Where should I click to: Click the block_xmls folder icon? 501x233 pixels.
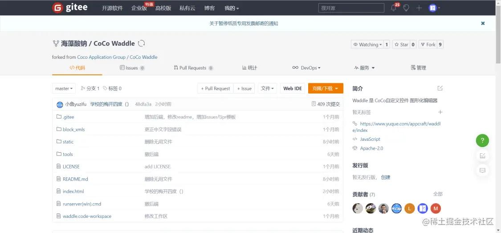click(59, 129)
